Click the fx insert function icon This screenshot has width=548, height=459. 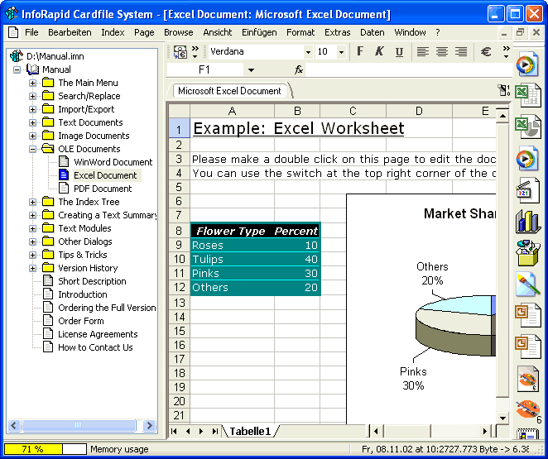[x=299, y=69]
